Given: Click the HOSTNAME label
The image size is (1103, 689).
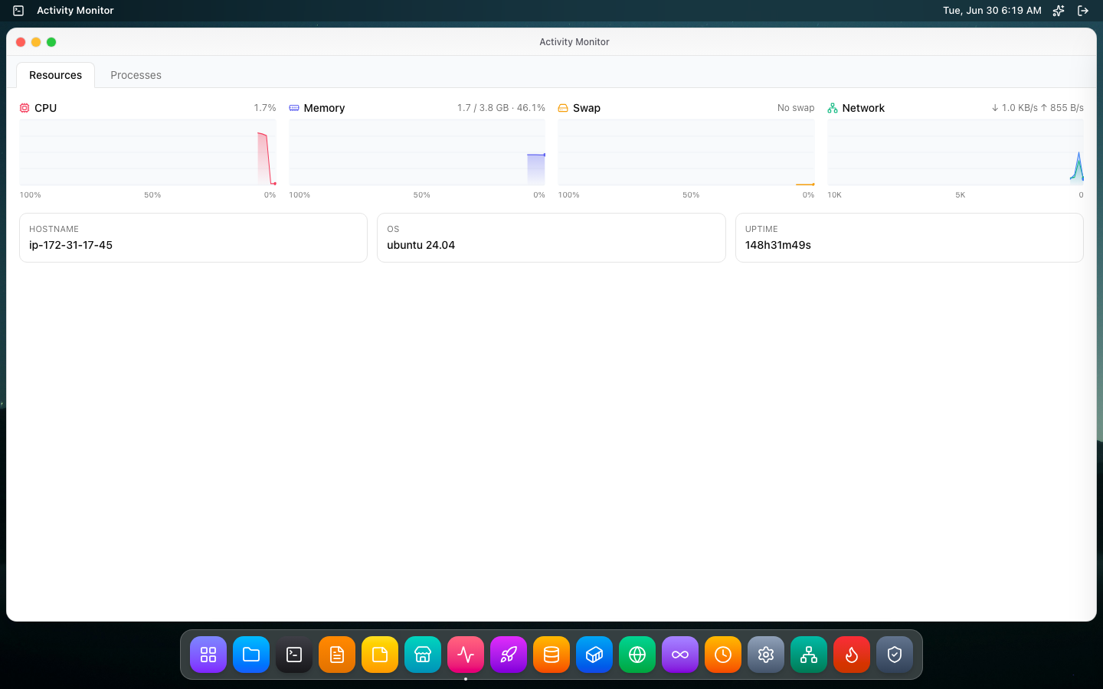Looking at the screenshot, I should pos(54,229).
